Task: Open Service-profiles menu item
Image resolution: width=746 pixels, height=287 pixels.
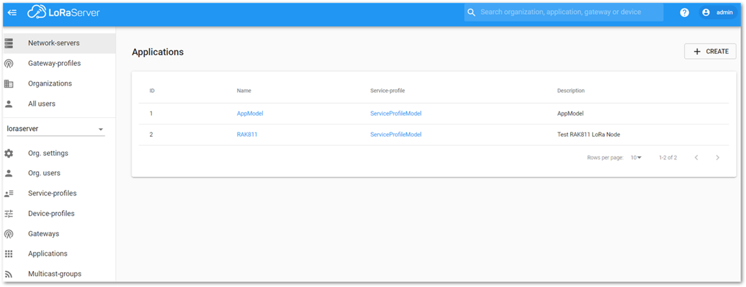Action: tap(58, 193)
